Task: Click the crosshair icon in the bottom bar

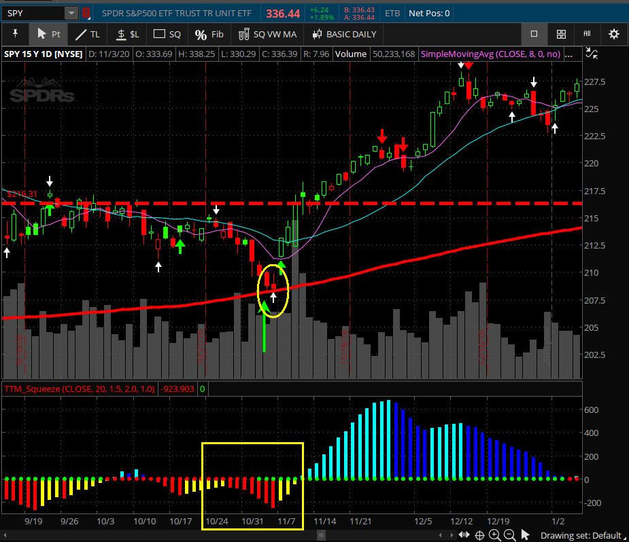Action: [479, 535]
